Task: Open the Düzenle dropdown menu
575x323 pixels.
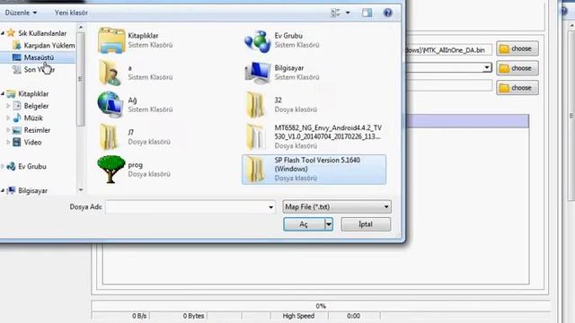Action: (x=21, y=13)
